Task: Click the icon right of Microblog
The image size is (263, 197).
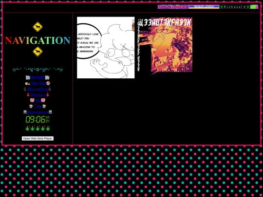Action: point(50,89)
